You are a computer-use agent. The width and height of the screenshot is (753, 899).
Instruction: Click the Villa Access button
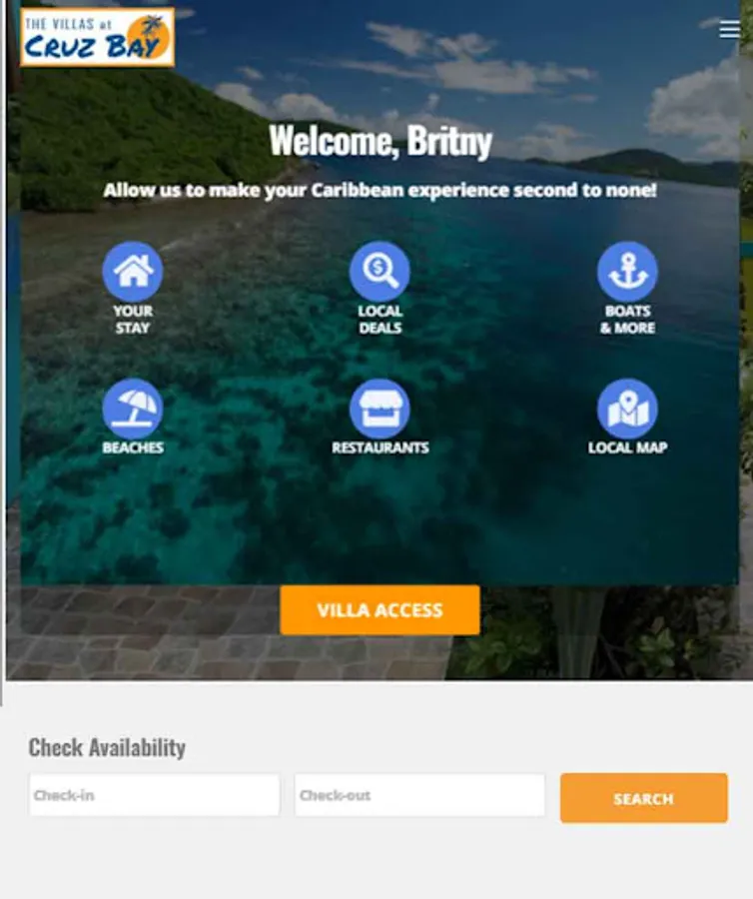[379, 610]
